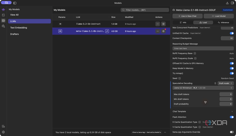Viewport: 236px width, 136px height.
Task: Open the My Models library sidebar icon
Action: 3,21
